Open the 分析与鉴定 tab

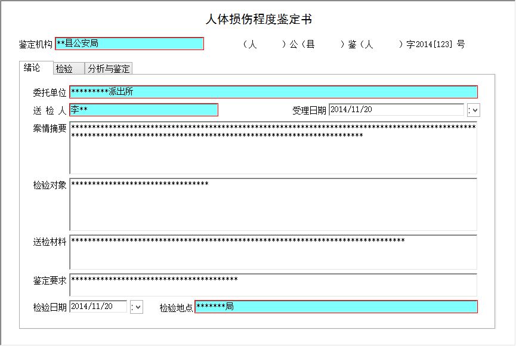(109, 69)
